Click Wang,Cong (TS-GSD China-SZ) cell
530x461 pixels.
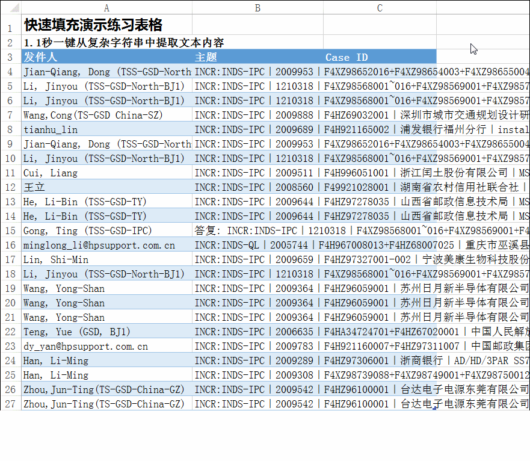[x=106, y=115]
